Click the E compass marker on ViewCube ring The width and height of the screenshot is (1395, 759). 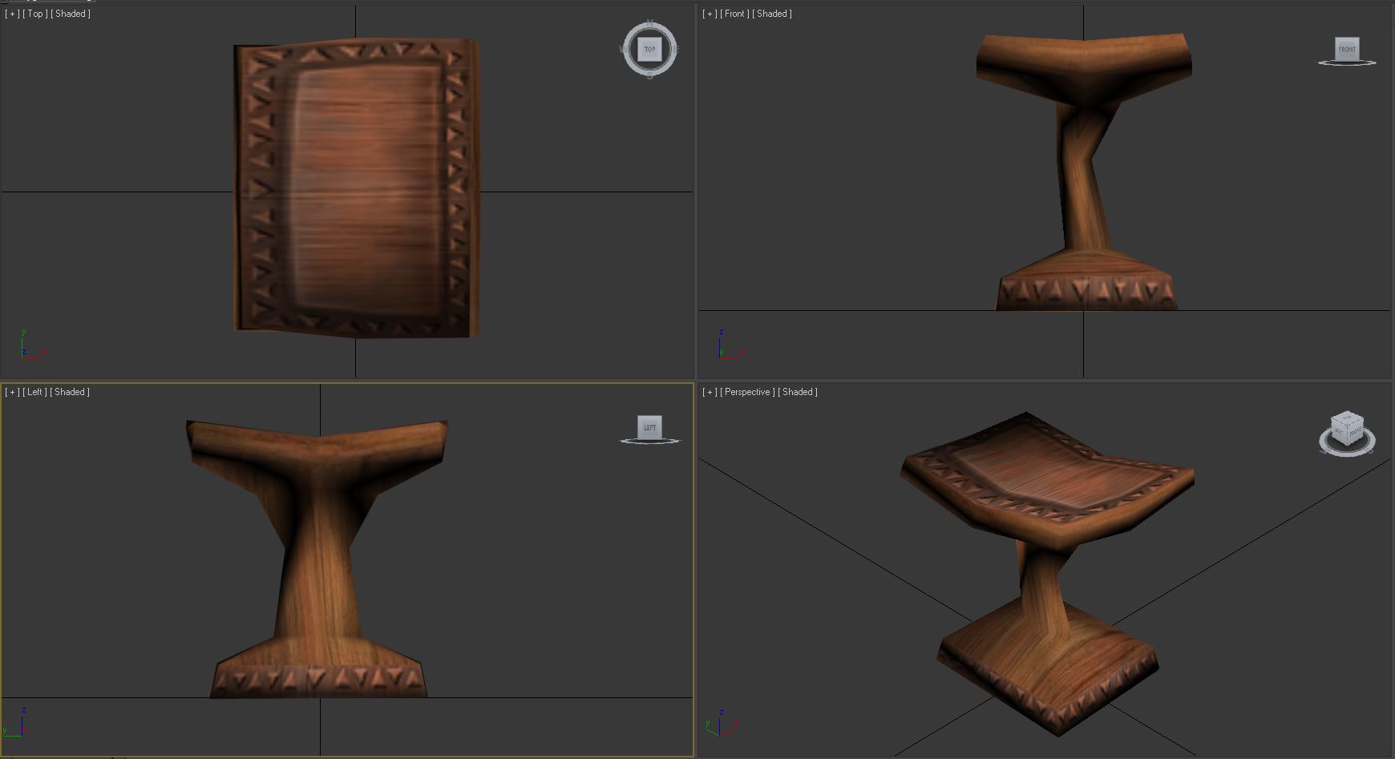(x=677, y=50)
